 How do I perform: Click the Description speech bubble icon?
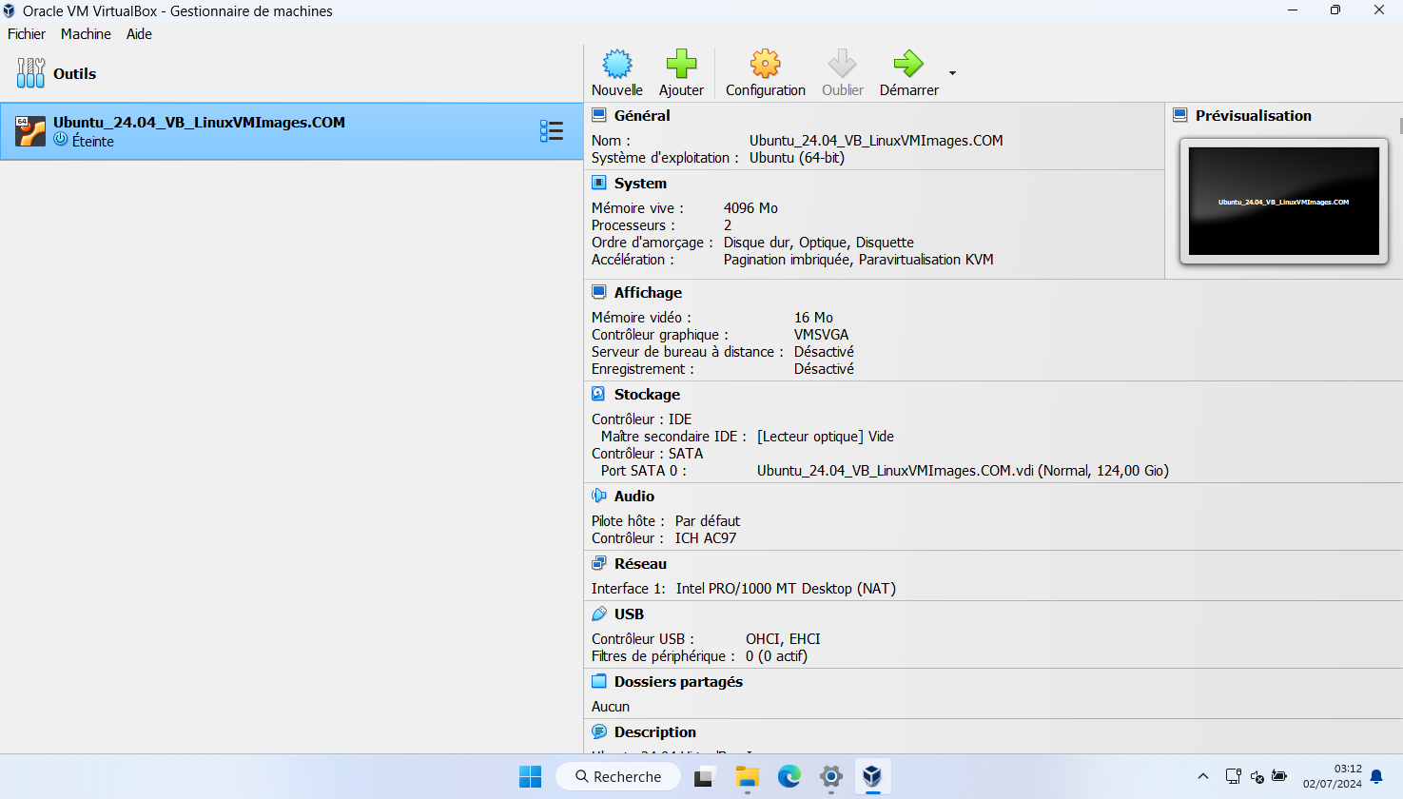click(x=599, y=731)
